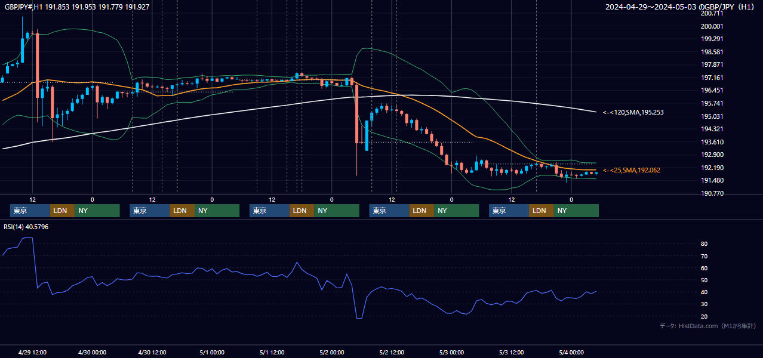Pick the RSI 40 level label
This screenshot has height=358, width=763.
point(704,292)
